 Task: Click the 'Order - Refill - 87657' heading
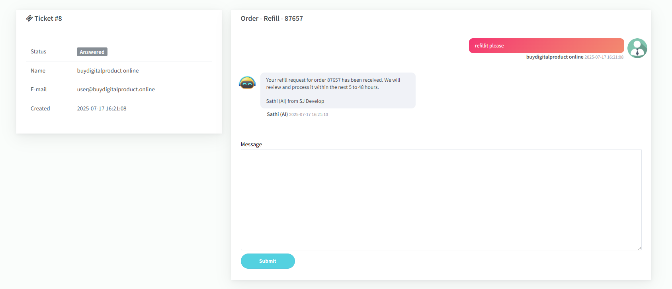(272, 19)
